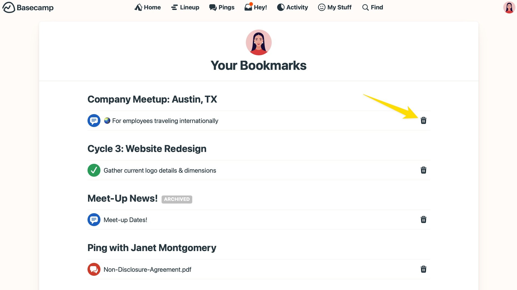Open the 'Company Meetup: Austin, TX' project heading

pyautogui.click(x=152, y=99)
